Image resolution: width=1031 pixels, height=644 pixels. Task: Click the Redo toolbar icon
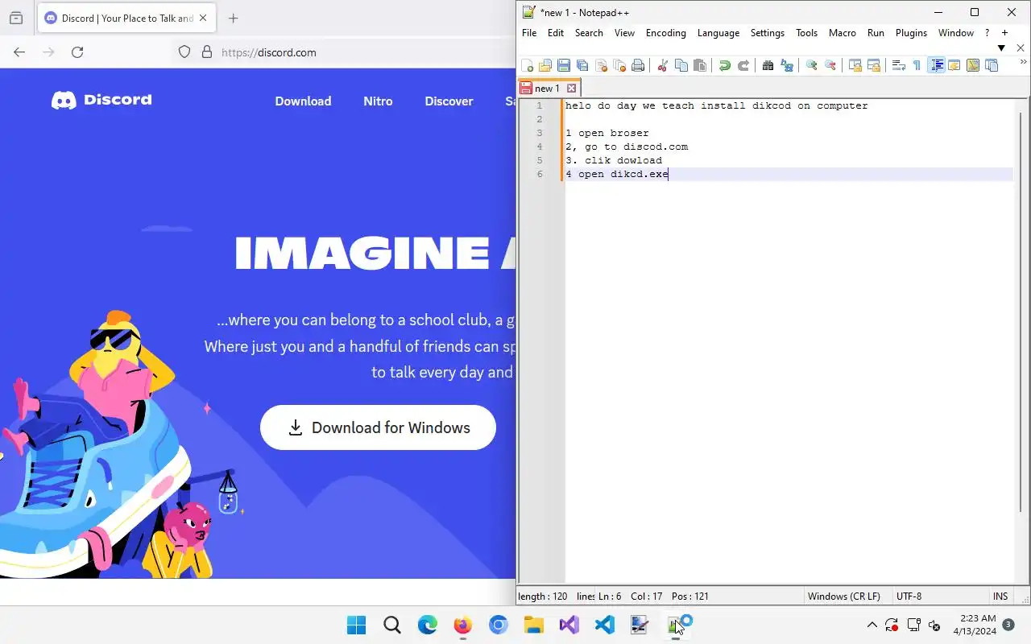click(743, 66)
